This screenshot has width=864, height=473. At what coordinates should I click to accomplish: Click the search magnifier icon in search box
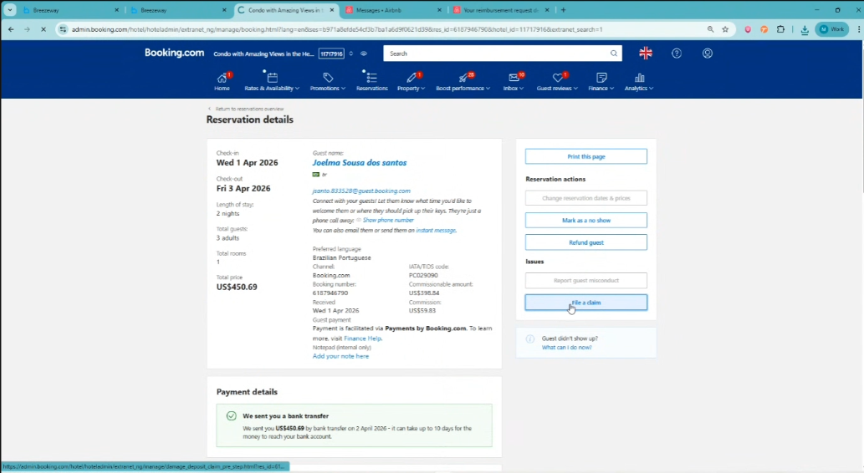point(613,53)
